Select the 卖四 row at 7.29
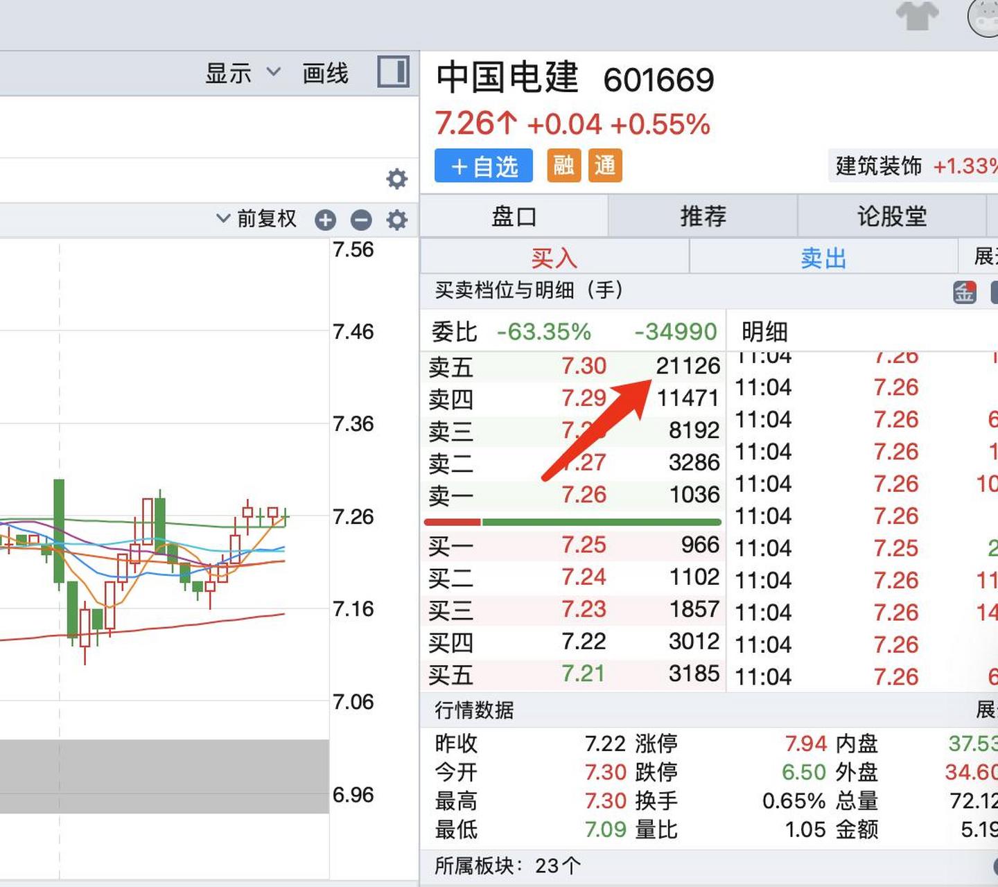The height and width of the screenshot is (887, 998). coord(574,398)
